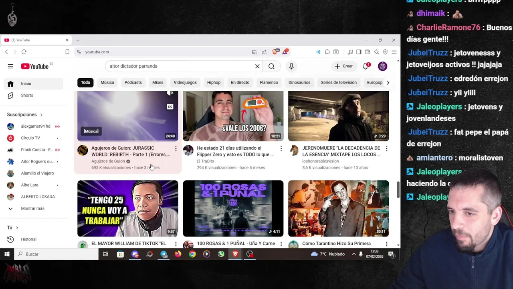Select the En directo filter chip
The height and width of the screenshot is (289, 513).
240,83
